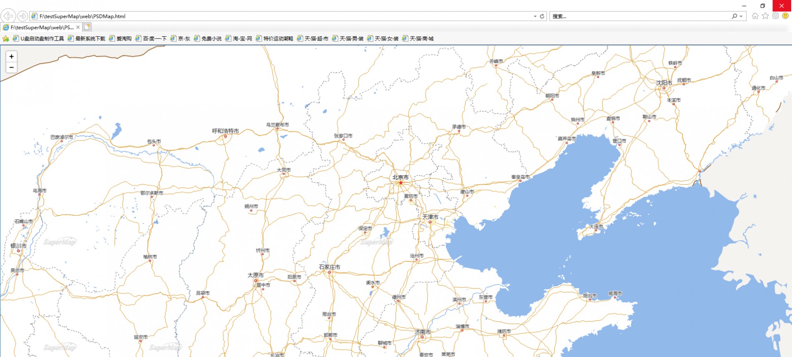
Task: Open the 京·东 bookmark
Action: click(180, 38)
